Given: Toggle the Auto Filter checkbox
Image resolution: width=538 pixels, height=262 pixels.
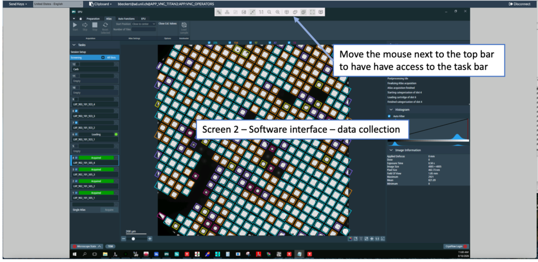Looking at the screenshot, I should [389, 116].
